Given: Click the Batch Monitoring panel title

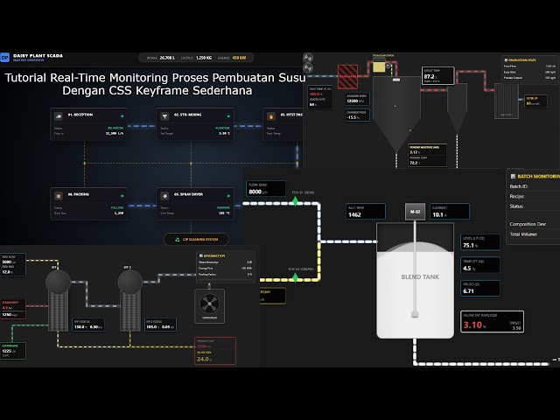Looking at the screenshot, I should click(x=539, y=177).
